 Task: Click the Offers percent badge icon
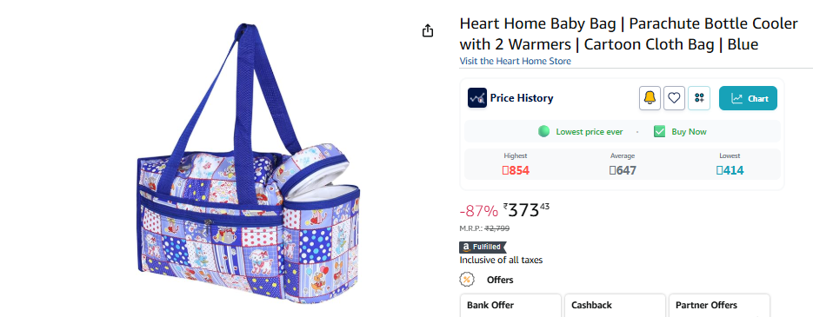click(467, 280)
